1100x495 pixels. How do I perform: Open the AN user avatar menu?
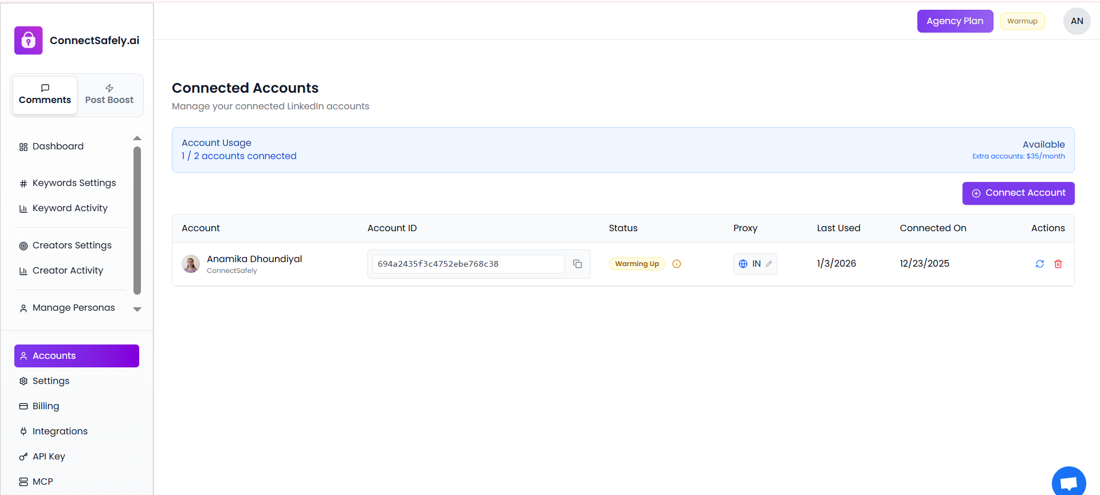(x=1077, y=21)
